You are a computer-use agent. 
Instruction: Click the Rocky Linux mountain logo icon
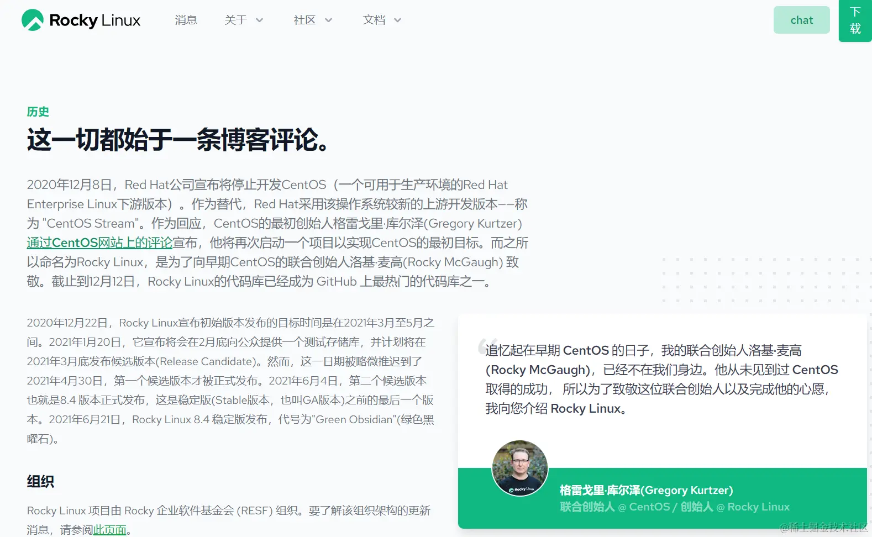(x=33, y=20)
